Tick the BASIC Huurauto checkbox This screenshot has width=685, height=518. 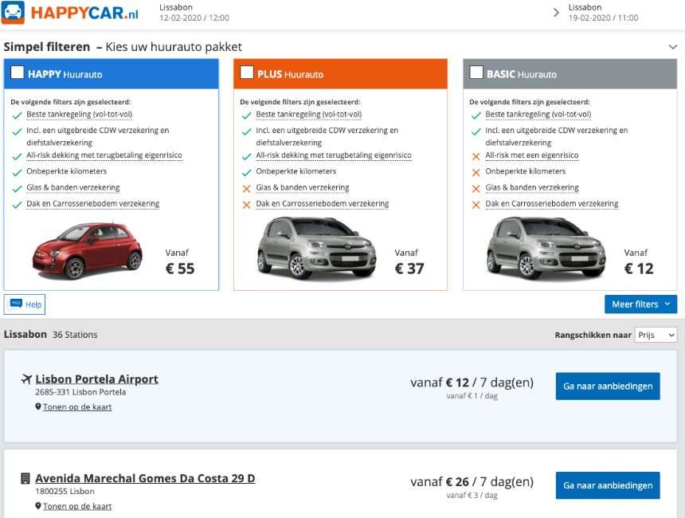click(x=476, y=73)
